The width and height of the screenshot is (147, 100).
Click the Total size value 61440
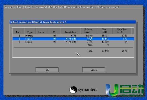click(x=105, y=51)
